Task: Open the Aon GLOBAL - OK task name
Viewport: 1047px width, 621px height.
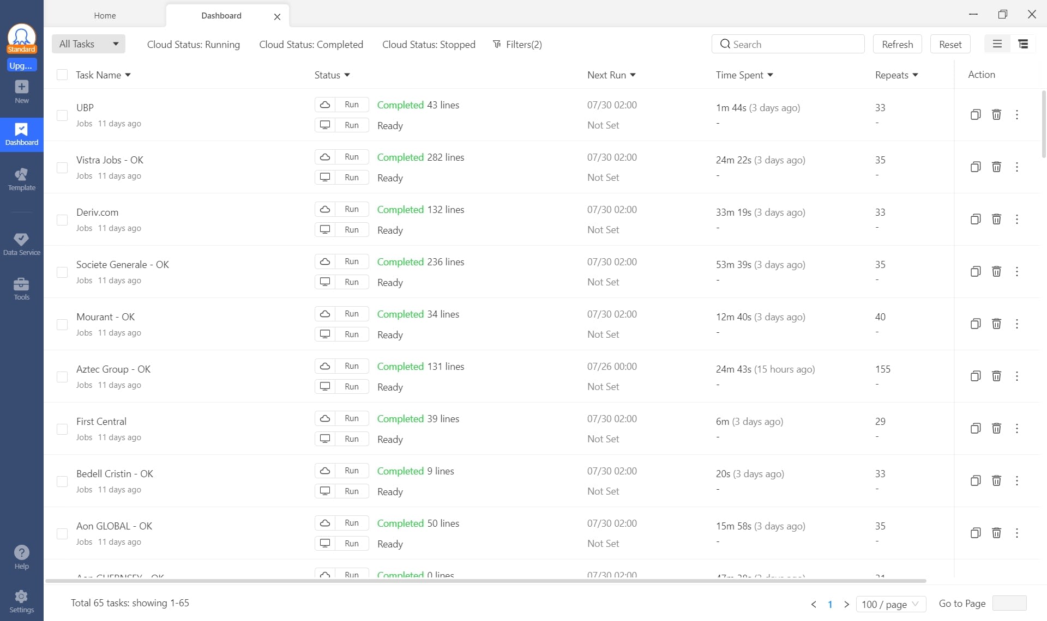Action: (114, 526)
